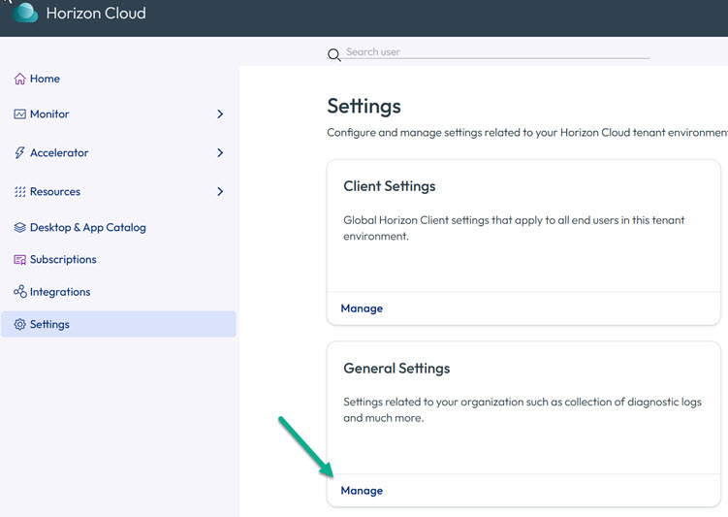Click Manage under General Settings
Screen dimensions: 728x517
point(362,491)
